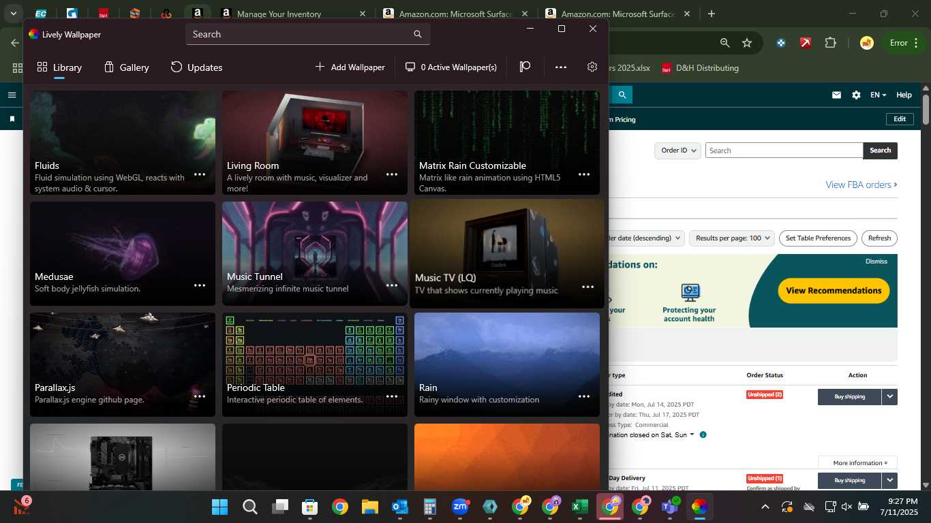Click the Chrome zoom magnifier icon
The width and height of the screenshot is (931, 523).
(725, 43)
